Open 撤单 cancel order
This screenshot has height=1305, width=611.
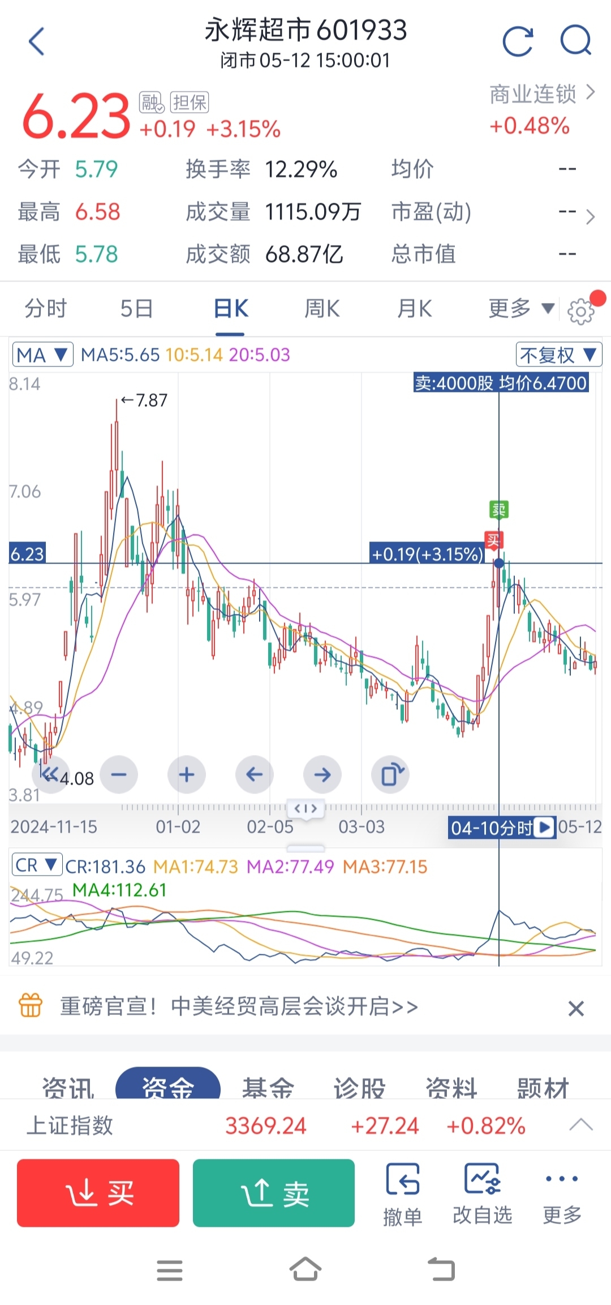pos(402,1195)
